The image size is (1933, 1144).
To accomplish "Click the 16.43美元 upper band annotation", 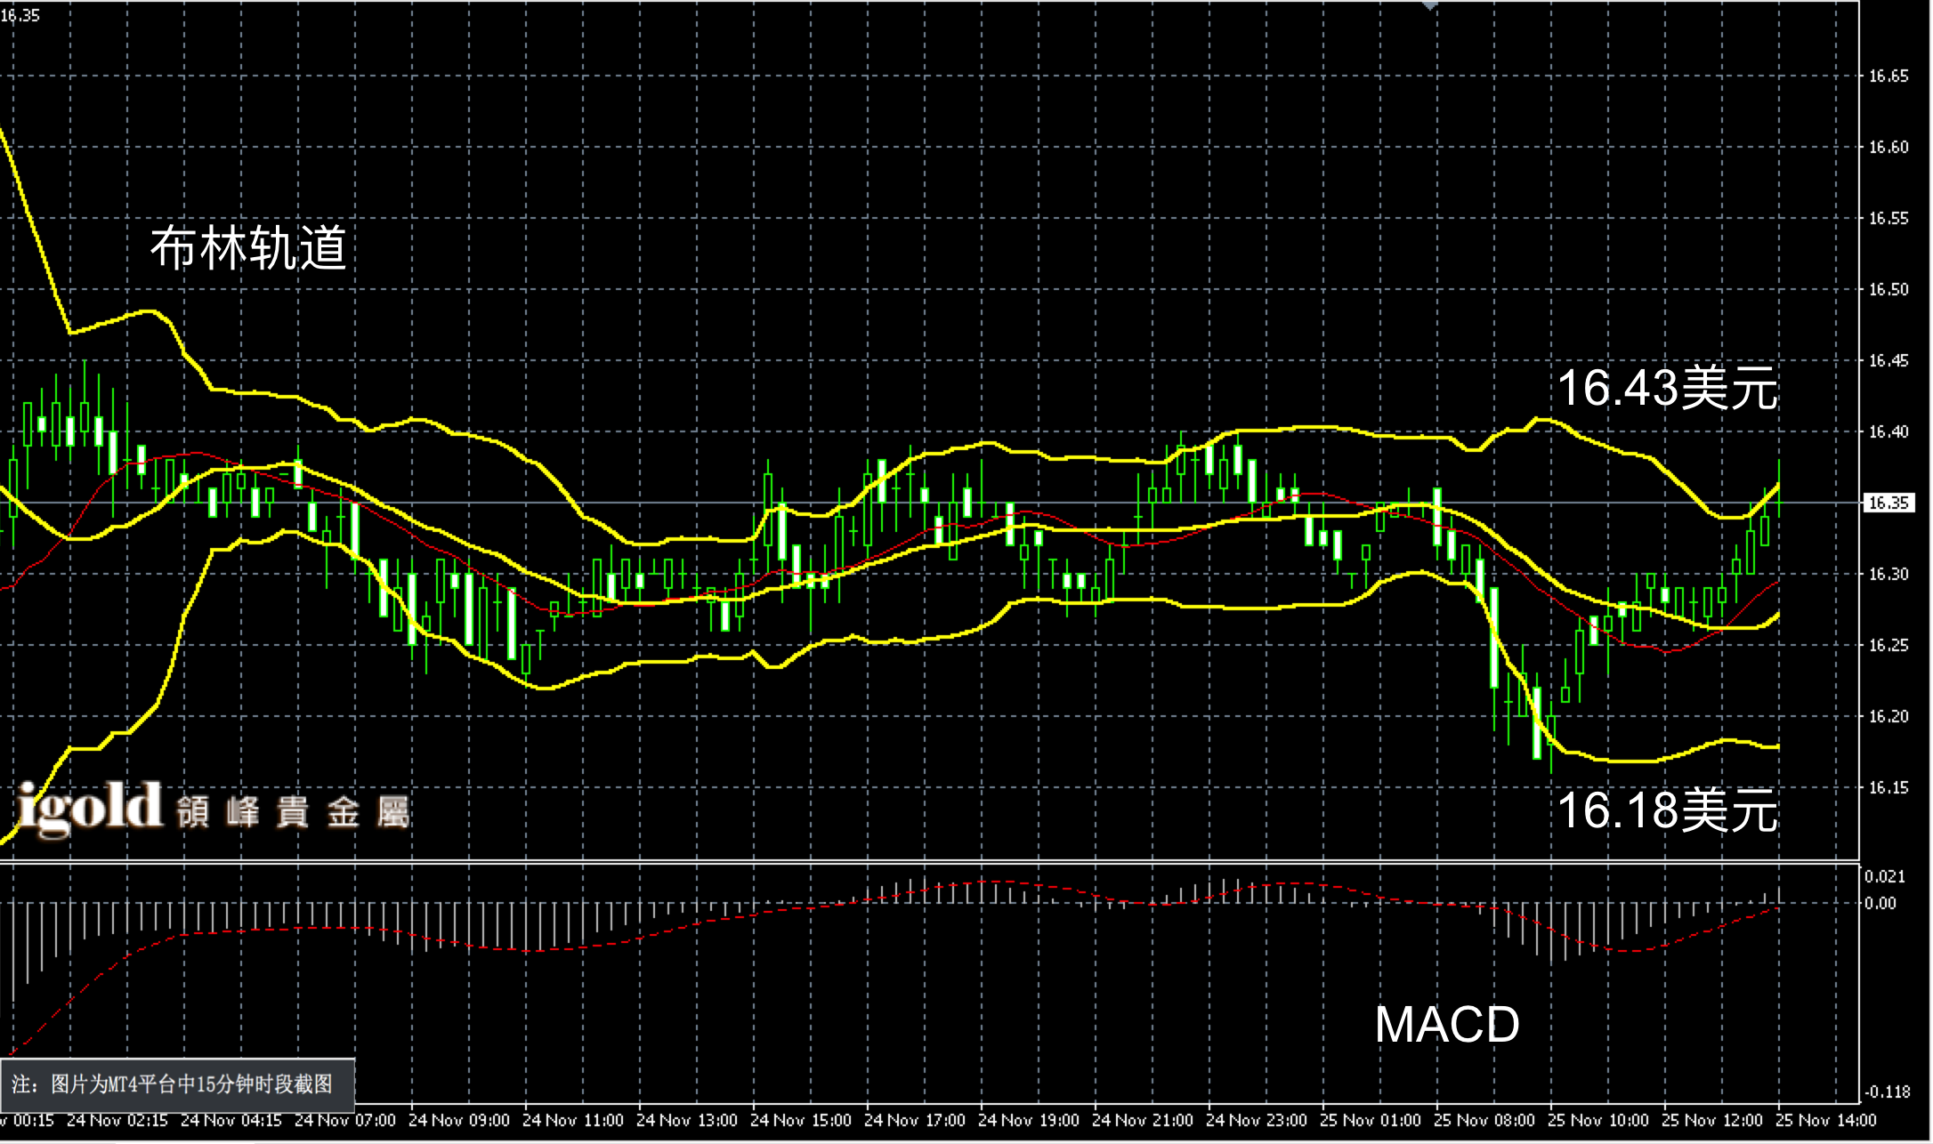I will click(1667, 388).
